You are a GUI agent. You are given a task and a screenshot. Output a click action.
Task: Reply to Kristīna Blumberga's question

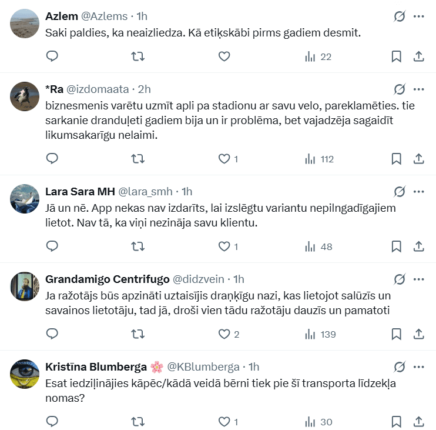52,422
